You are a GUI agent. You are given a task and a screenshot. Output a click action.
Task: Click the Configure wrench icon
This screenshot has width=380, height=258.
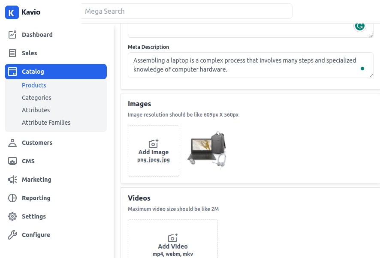12,235
